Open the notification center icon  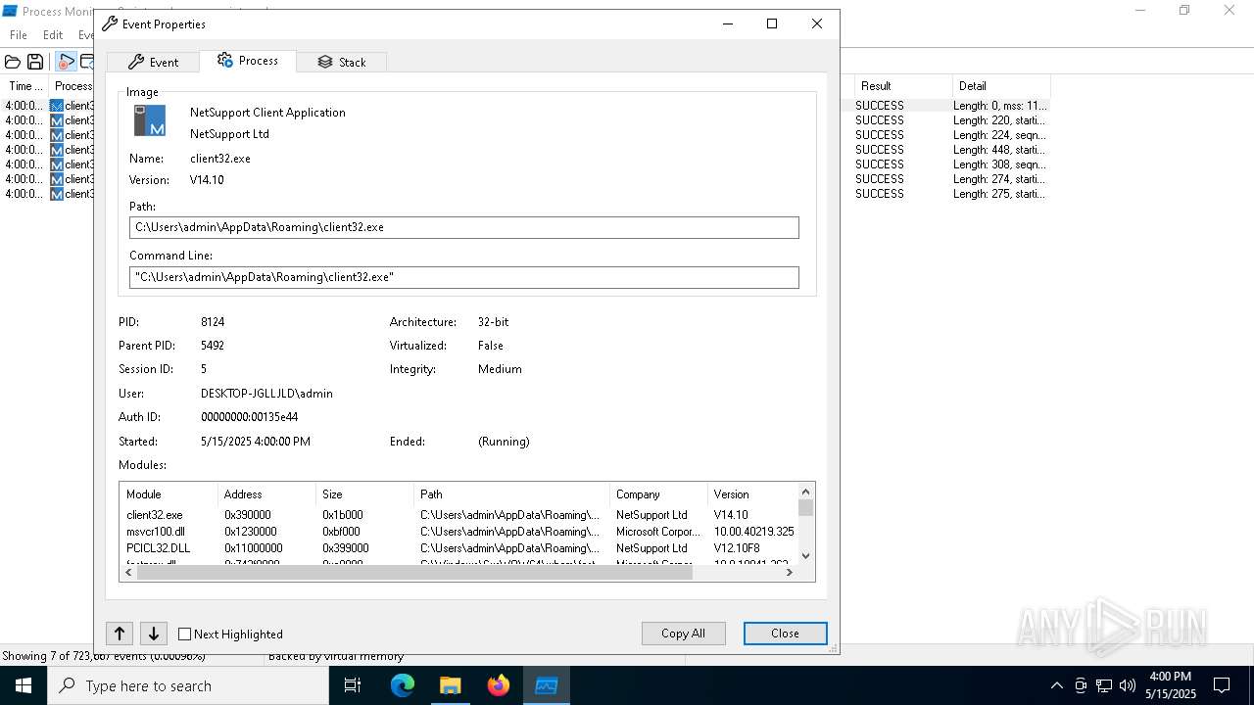[1222, 685]
